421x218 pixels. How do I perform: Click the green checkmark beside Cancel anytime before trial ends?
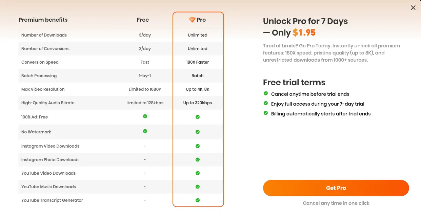(x=265, y=94)
